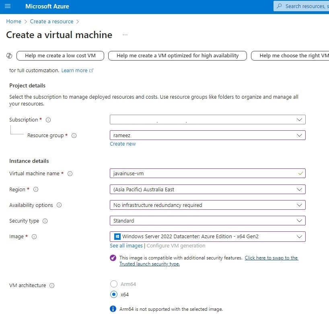Viewport: 329px width, 314px height.
Task: Click the Image info icon
Action: (34, 237)
